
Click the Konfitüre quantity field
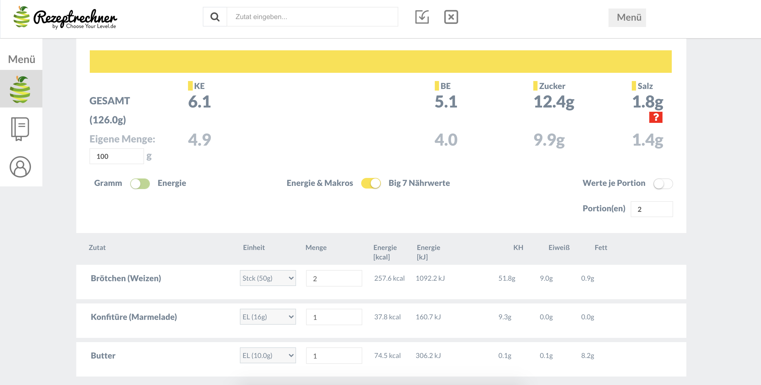tap(334, 317)
